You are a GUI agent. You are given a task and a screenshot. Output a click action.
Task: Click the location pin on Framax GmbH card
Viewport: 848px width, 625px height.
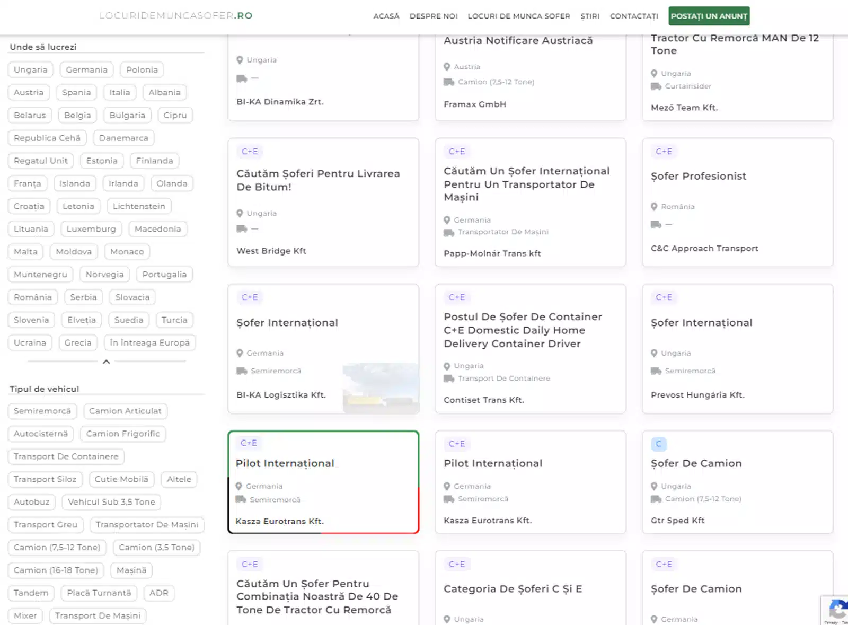tap(447, 67)
